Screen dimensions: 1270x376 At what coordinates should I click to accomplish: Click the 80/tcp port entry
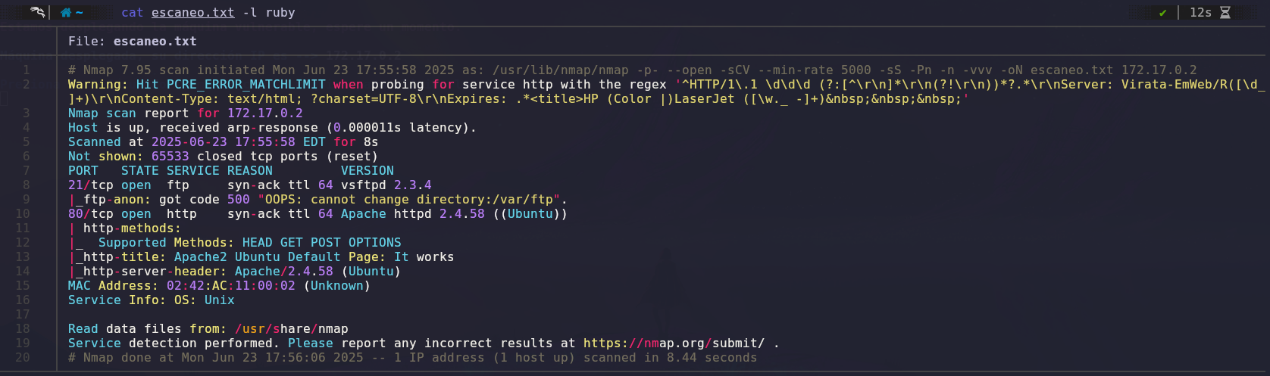[91, 214]
